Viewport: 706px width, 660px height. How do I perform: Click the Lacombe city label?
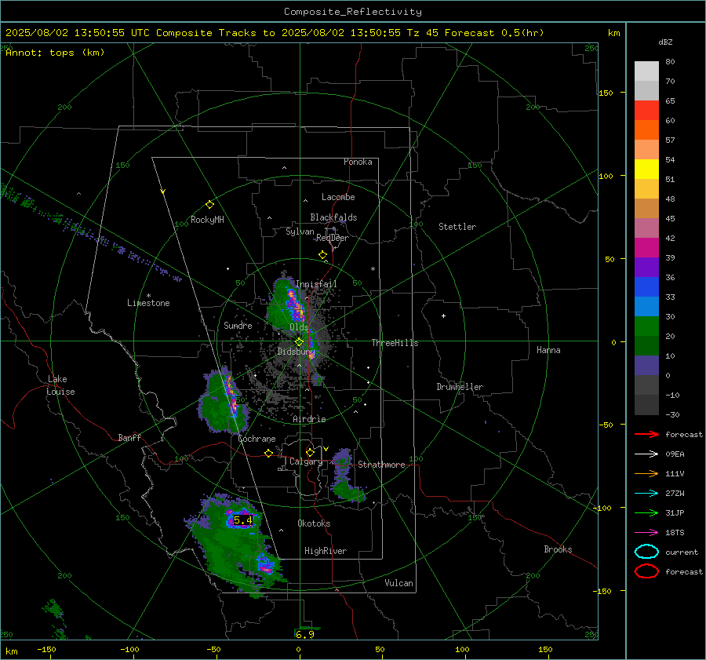coord(338,197)
